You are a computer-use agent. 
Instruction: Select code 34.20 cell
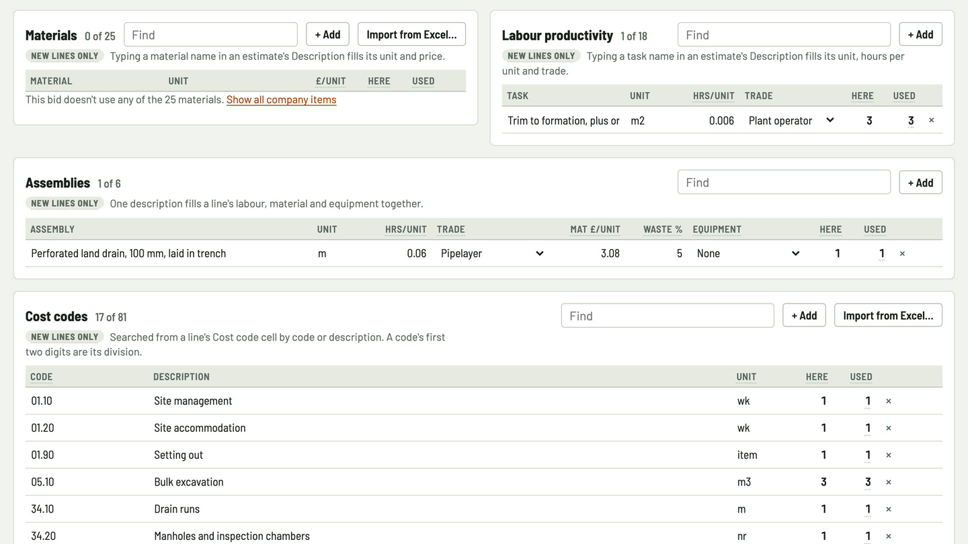[x=43, y=536]
